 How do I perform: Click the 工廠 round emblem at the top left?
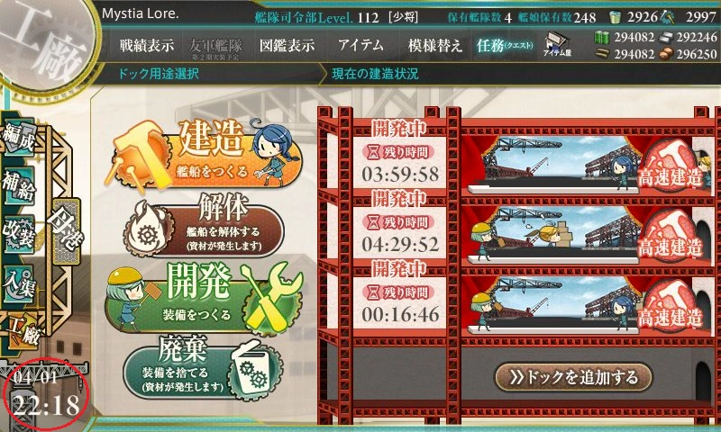[44, 43]
